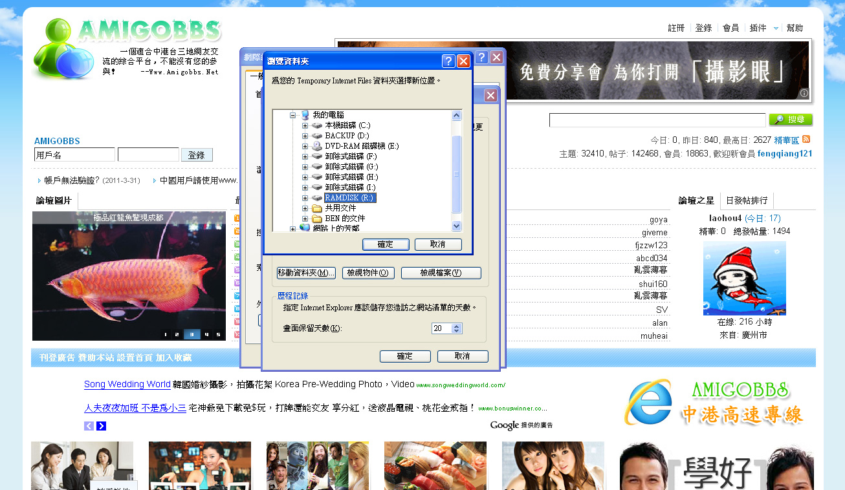
Task: Click the 註冊 link in top navigation
Action: 676,28
